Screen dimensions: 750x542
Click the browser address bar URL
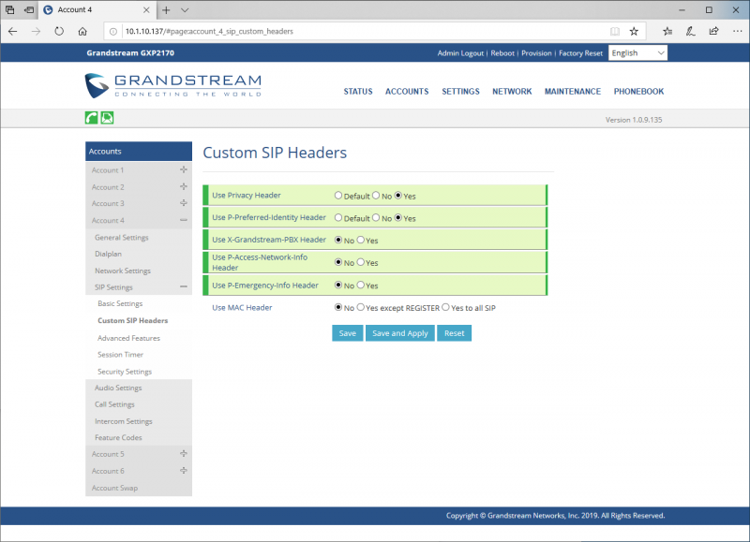click(209, 32)
